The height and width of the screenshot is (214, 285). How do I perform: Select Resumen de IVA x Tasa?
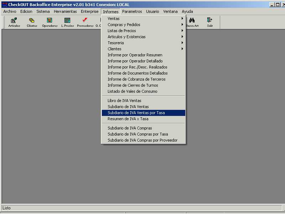(144, 119)
